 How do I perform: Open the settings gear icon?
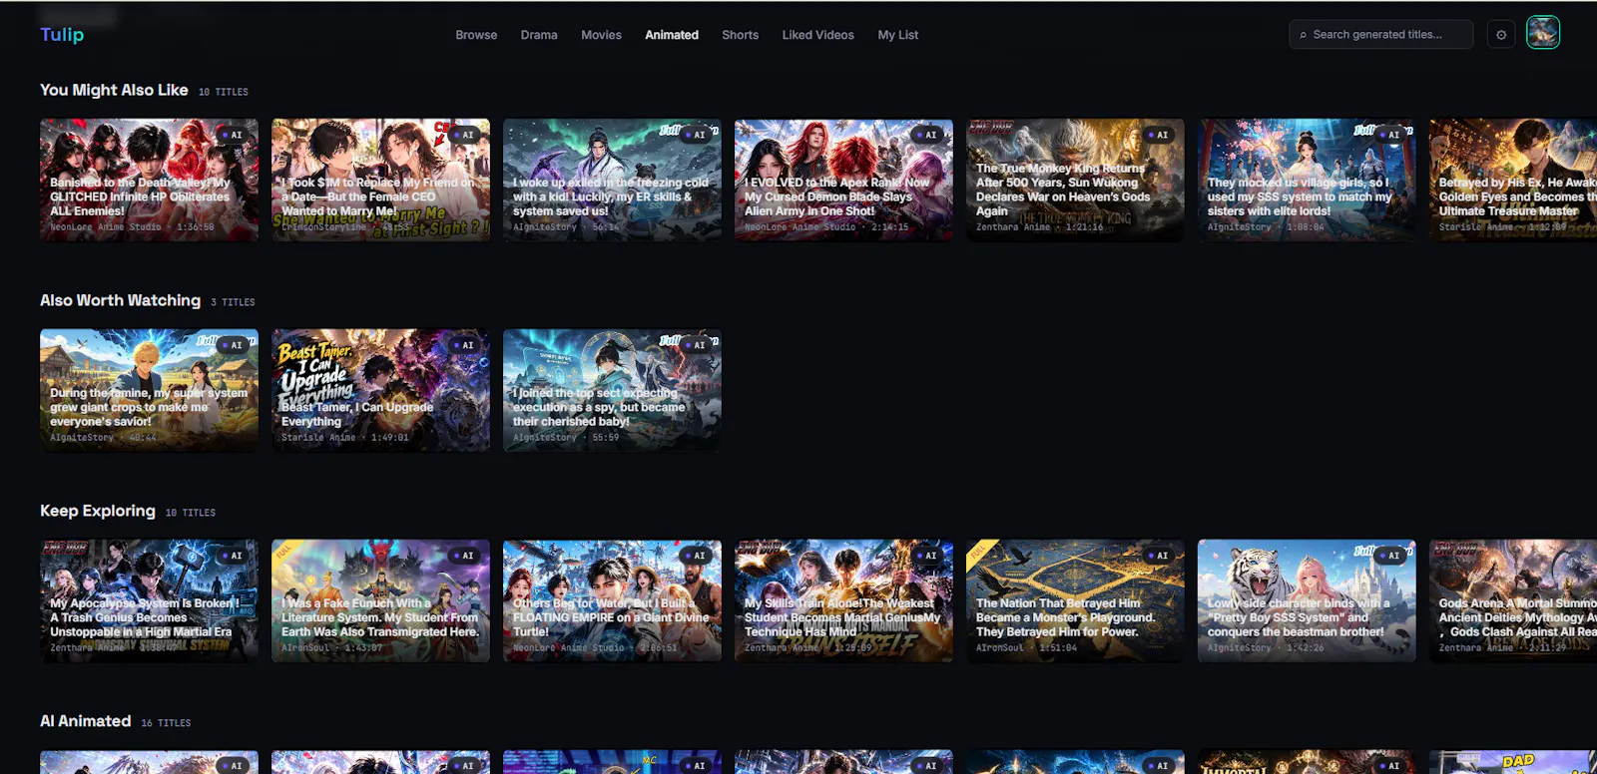coord(1501,35)
